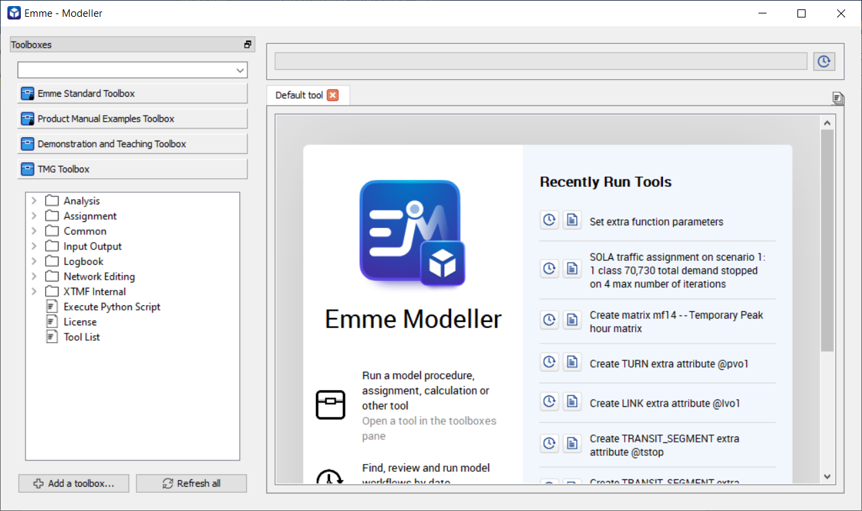Click clock icon for Create matrix mf14
Screen dimensions: 862x511
(549, 320)
